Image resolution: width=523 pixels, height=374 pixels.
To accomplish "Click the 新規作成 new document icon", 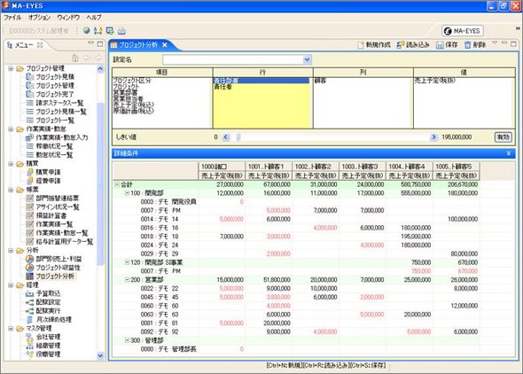I will pyautogui.click(x=360, y=45).
